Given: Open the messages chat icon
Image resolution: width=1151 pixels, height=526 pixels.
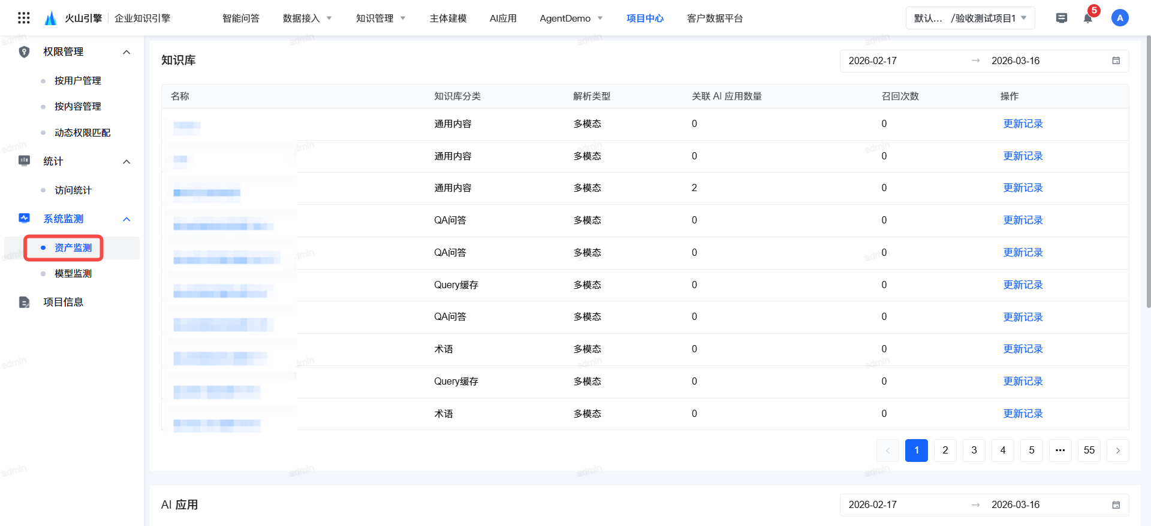Looking at the screenshot, I should [x=1061, y=18].
